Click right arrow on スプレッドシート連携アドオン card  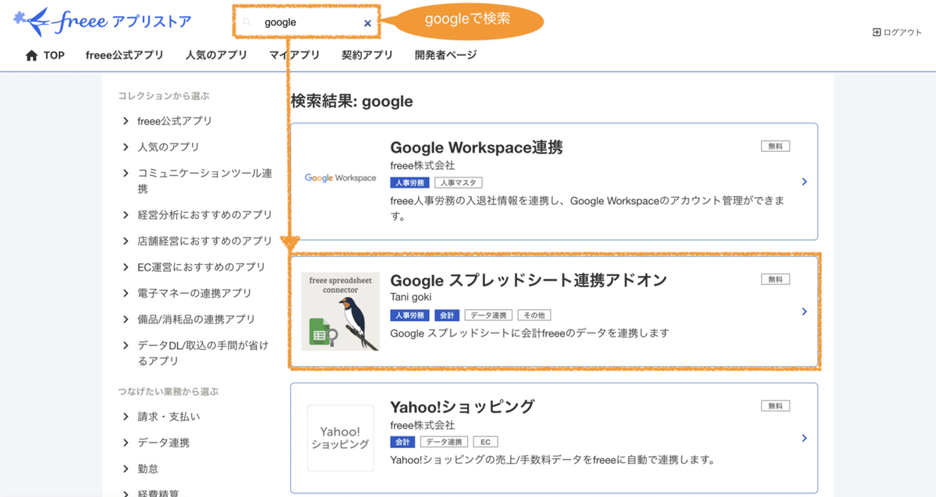tap(804, 312)
